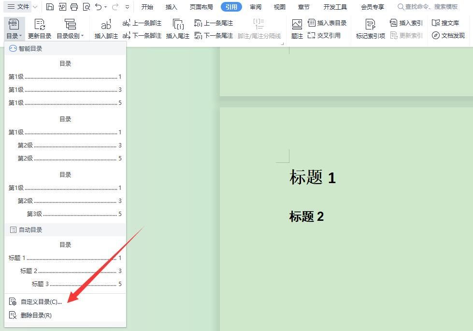This screenshot has height=331, width=473.
Task: Choose the automatic TOC with 标题 3
Action: point(65,264)
